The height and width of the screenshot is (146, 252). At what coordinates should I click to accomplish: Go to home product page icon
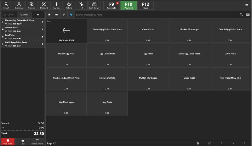pos(198,143)
